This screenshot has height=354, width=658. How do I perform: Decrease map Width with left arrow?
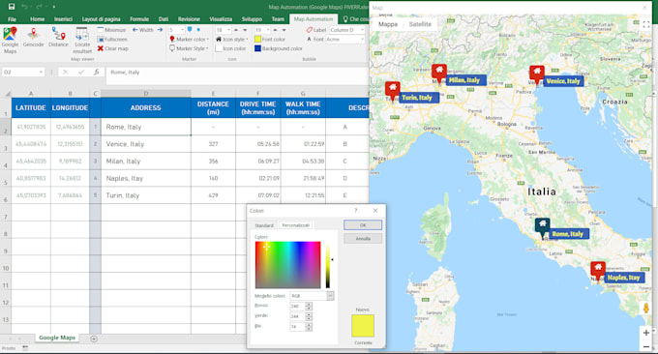pyautogui.click(x=135, y=30)
